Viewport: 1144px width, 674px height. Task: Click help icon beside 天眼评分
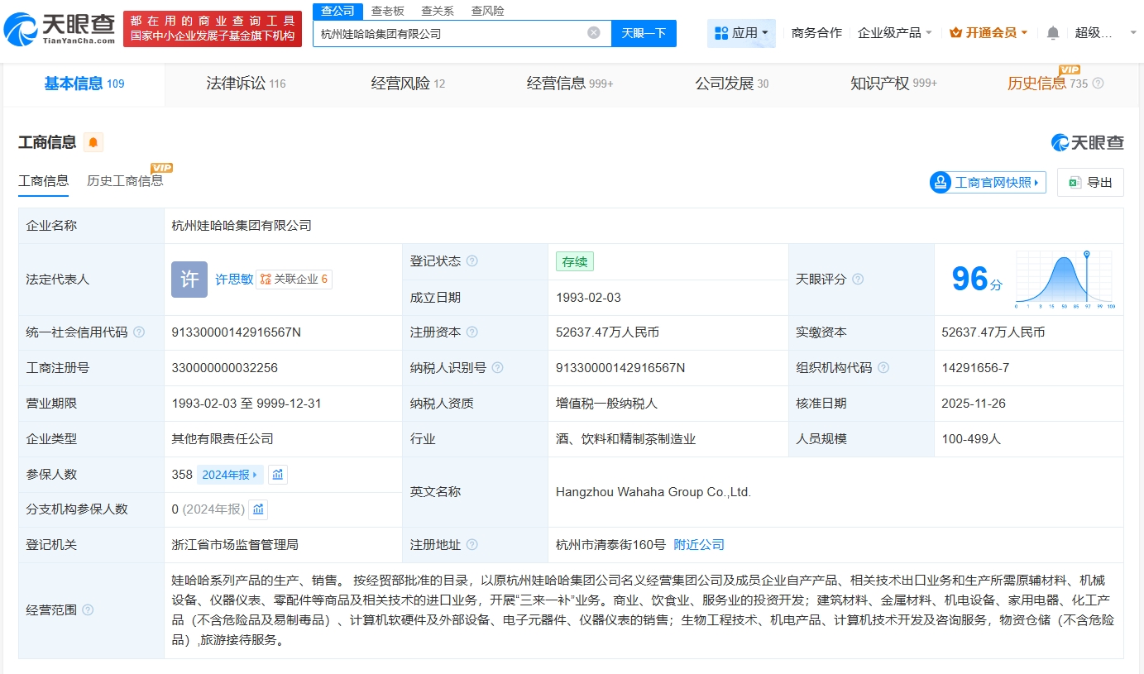pos(858,280)
